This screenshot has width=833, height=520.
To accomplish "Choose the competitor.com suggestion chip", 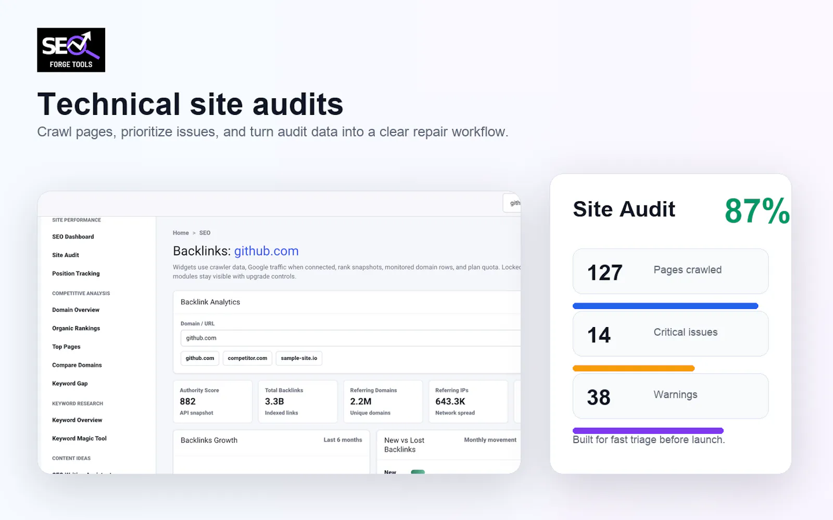I will tap(247, 358).
